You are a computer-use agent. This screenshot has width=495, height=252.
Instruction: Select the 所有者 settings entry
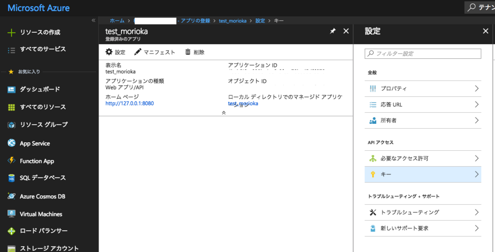(422, 120)
